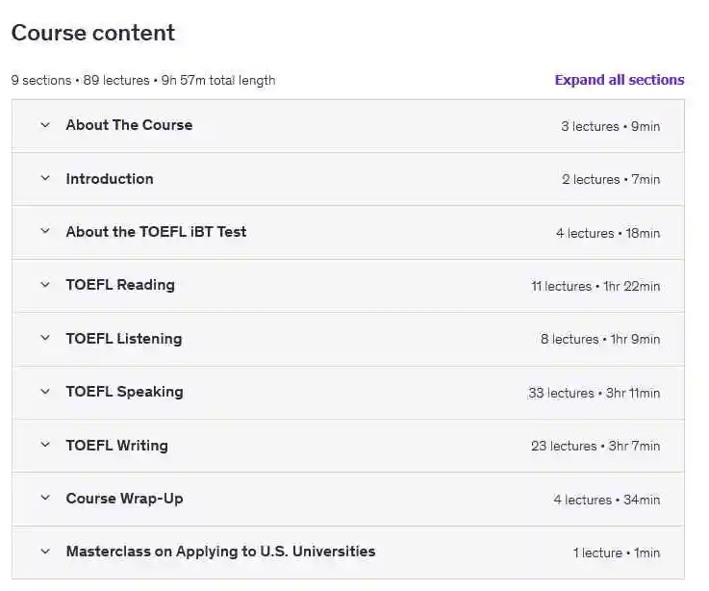Image resolution: width=709 pixels, height=591 pixels.
Task: Expand the About The Course section title
Action: 129,125
